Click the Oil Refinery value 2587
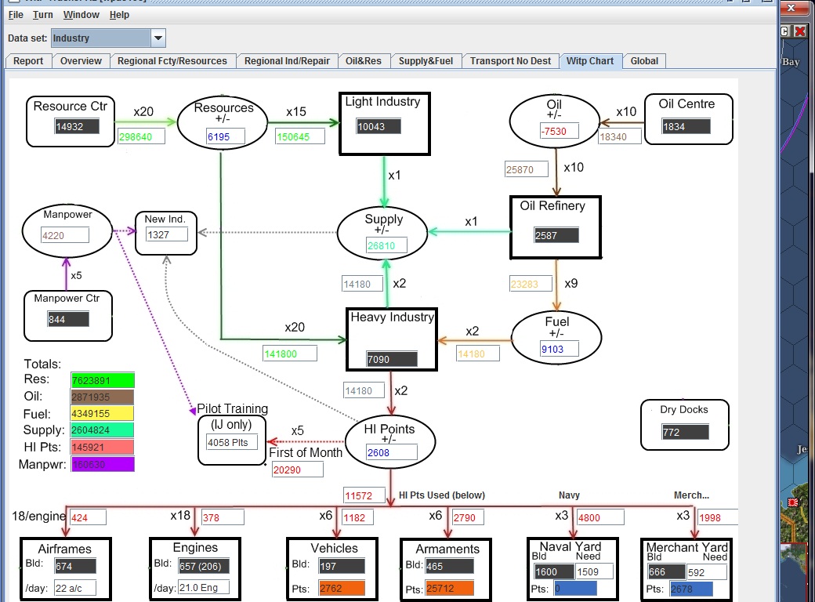 [556, 235]
